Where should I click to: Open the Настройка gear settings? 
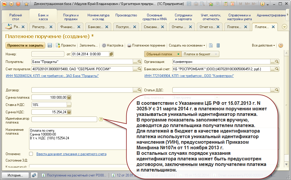click(112, 45)
